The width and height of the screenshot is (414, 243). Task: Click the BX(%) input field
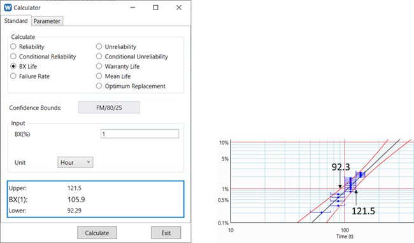139,134
